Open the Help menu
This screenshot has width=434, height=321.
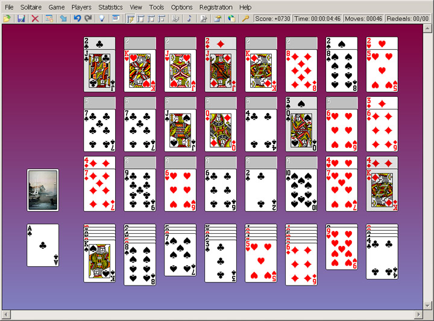point(245,7)
